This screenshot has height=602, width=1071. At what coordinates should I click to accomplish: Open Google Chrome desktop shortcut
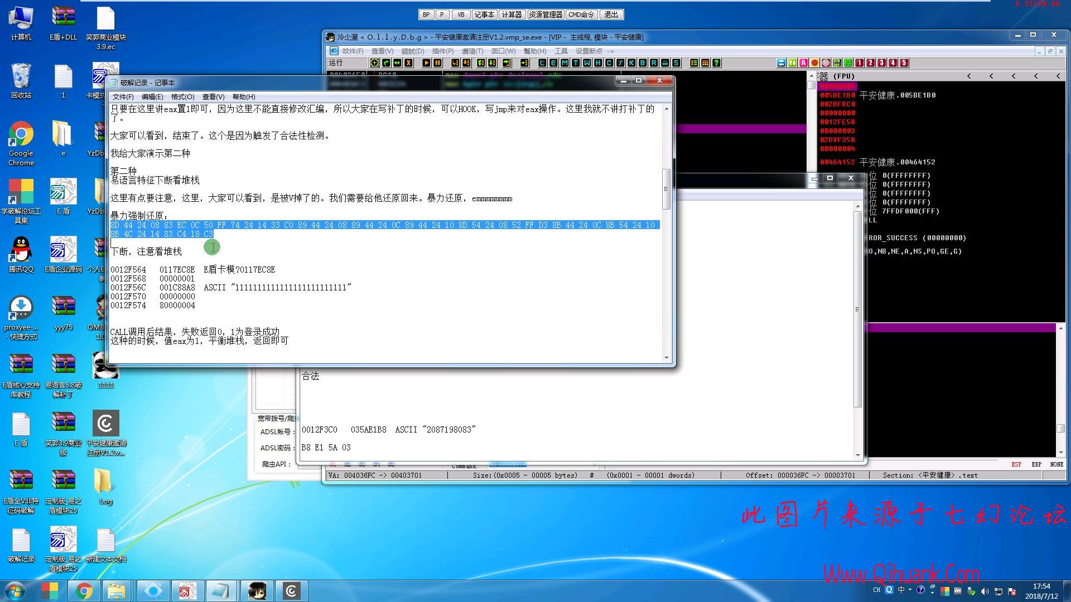21,144
